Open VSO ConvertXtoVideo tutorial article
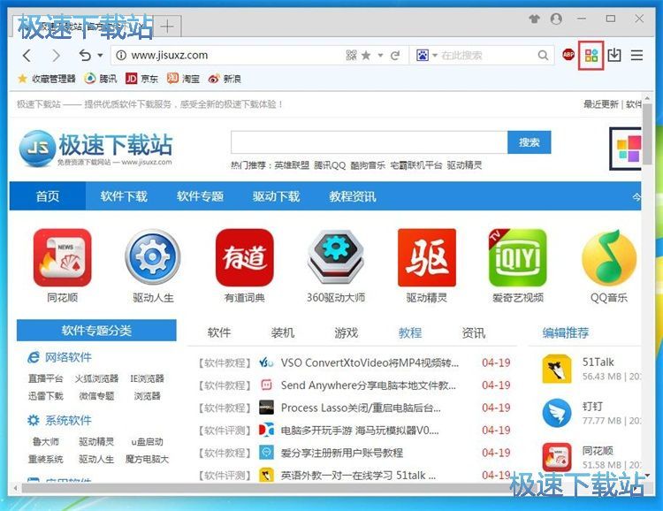663x511 pixels. click(370, 363)
